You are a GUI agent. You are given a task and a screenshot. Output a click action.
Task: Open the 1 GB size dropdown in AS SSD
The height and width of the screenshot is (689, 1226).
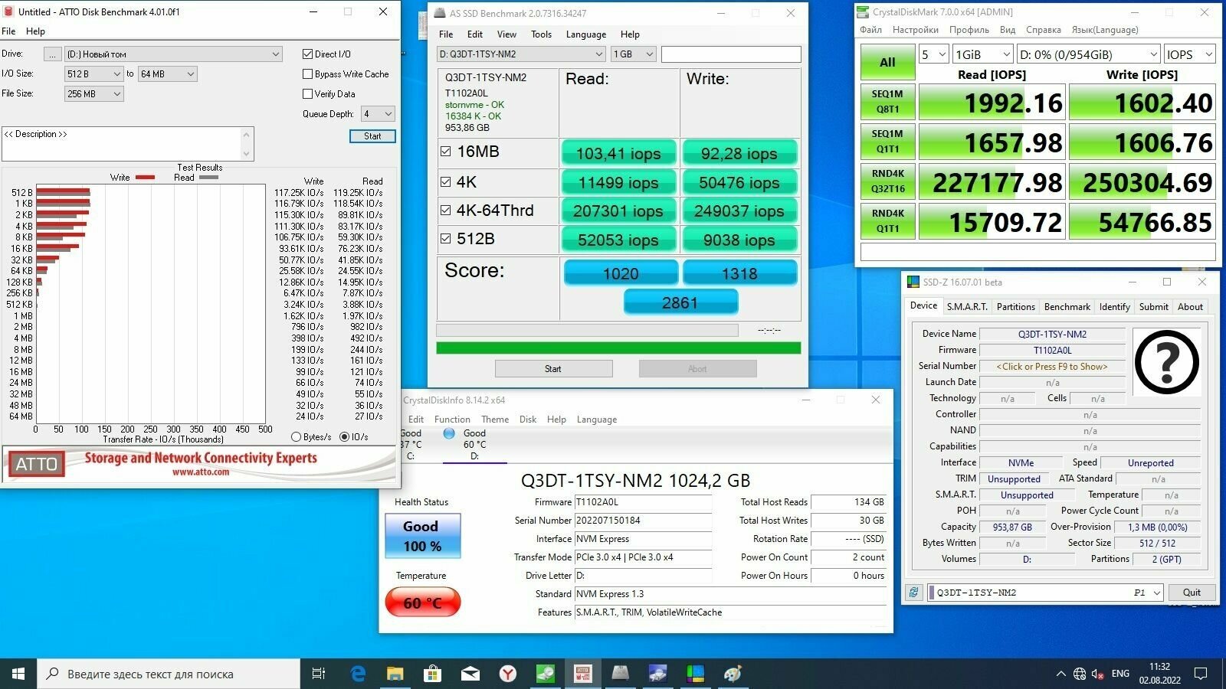click(x=633, y=54)
